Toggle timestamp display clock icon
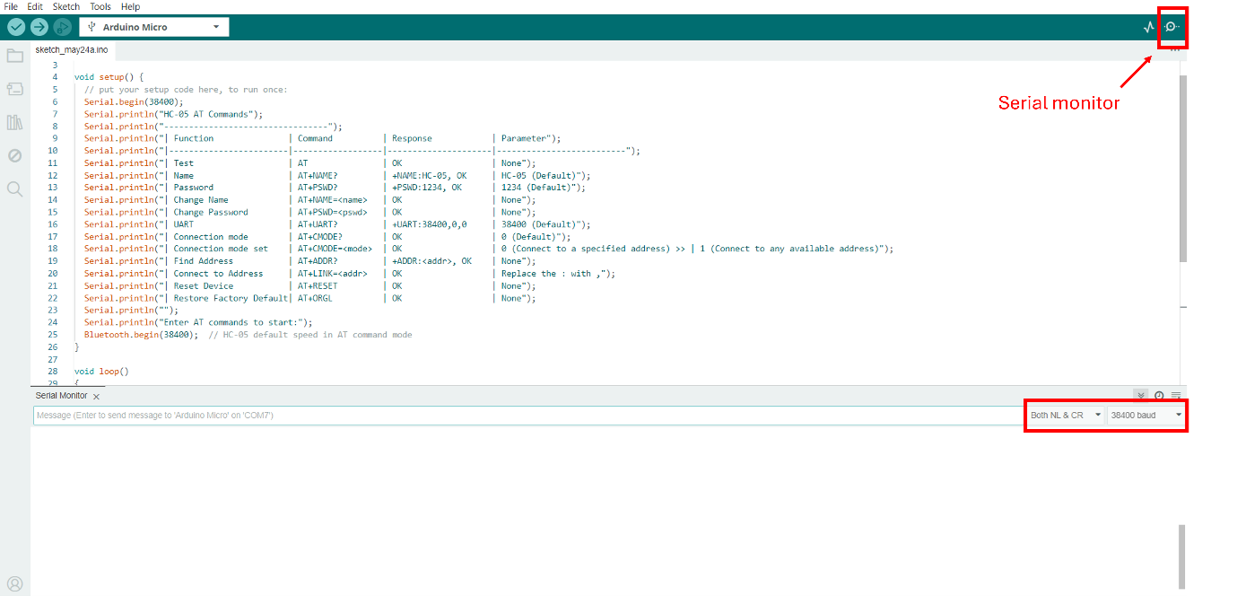The width and height of the screenshot is (1237, 596). [x=1159, y=396]
